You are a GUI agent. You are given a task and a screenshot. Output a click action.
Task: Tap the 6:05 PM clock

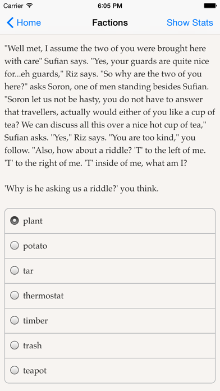[x=110, y=6]
